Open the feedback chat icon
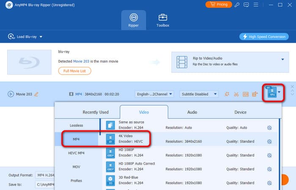Screen dimensions: 296x190 [x=246, y=5]
